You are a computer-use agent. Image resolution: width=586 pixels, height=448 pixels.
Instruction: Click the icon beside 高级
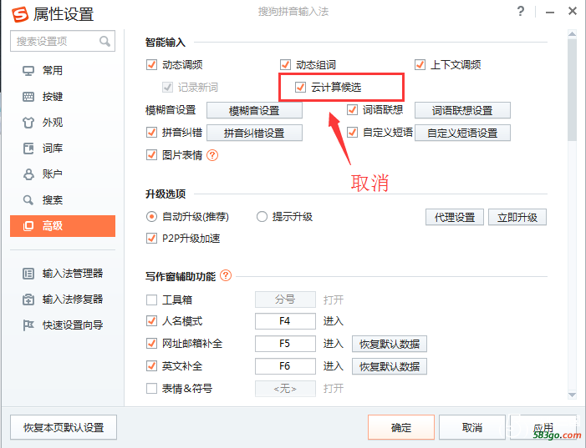coord(28,226)
